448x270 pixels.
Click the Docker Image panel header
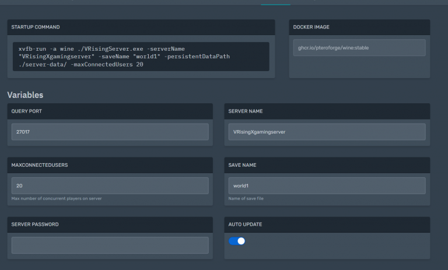pyautogui.click(x=313, y=27)
